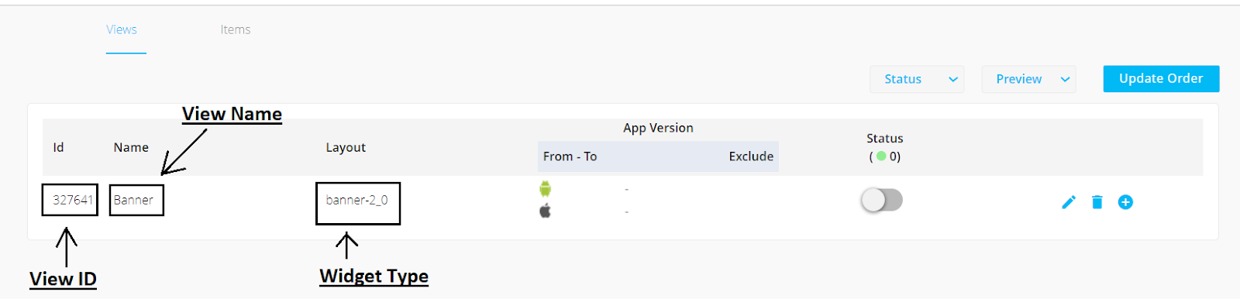Click the chevron on Preview dropdown
The height and width of the screenshot is (299, 1240).
click(1066, 79)
